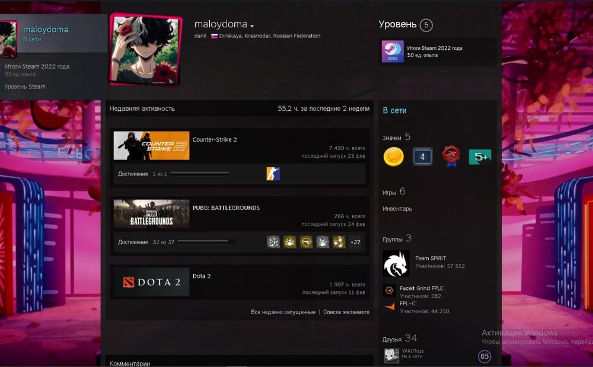The width and height of the screenshot is (593, 367).
Task: Click the third PUBG achievement icon
Action: (x=307, y=242)
